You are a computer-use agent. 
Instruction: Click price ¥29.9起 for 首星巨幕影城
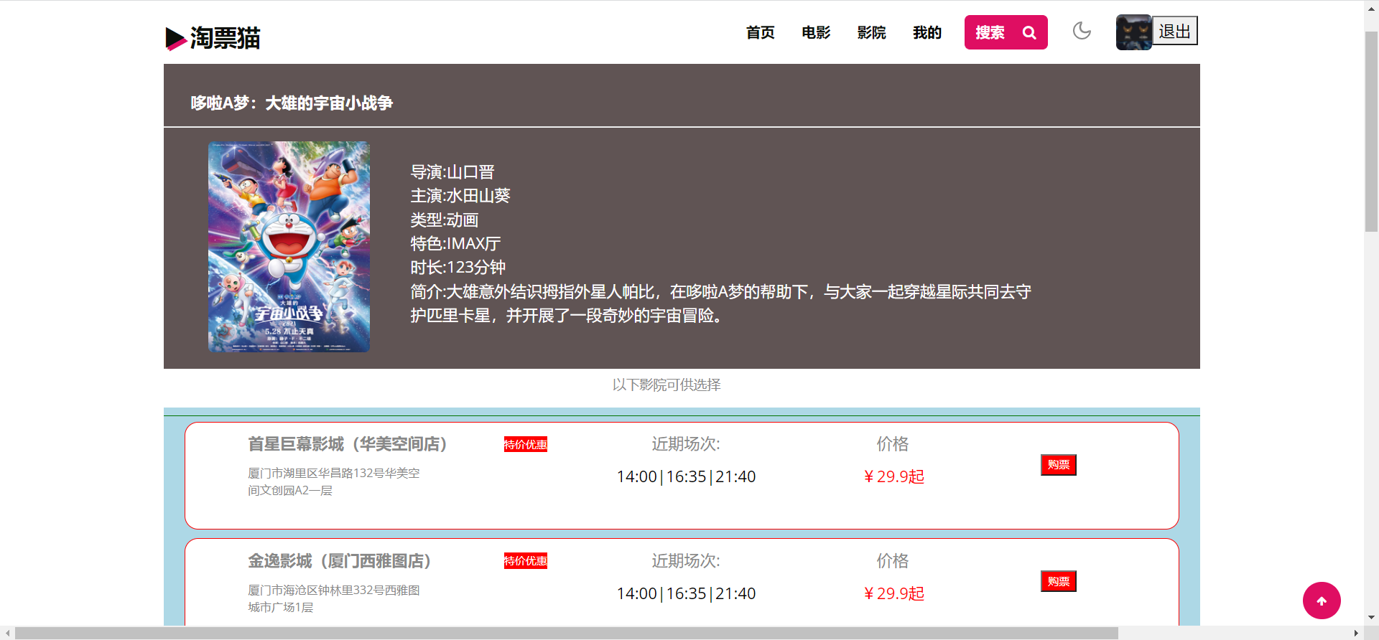click(x=893, y=476)
